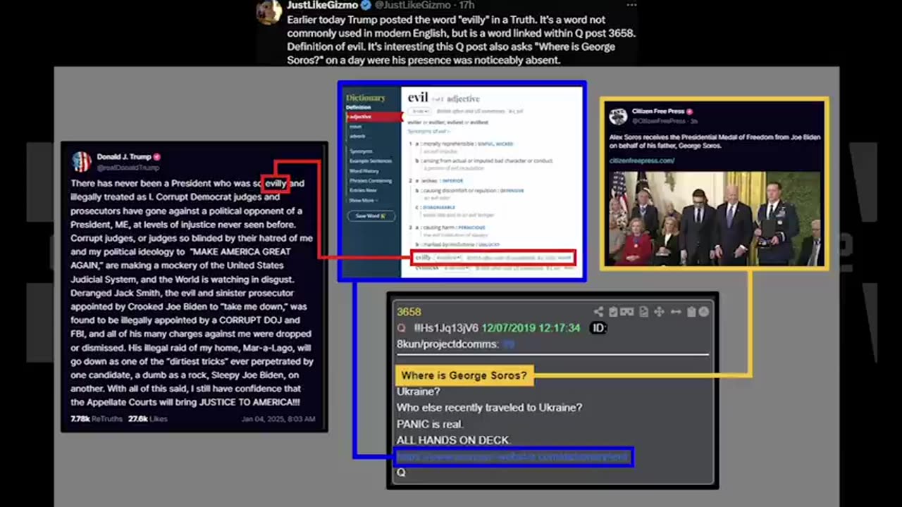Click the Citizen Free Press account name
Screen dimensions: 902x507
(x=658, y=111)
